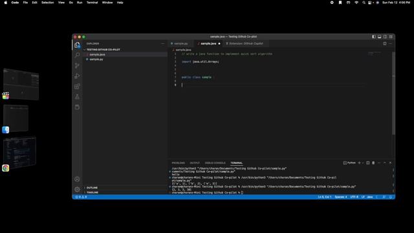
Task: Click the Copilot status icon in status bar
Action: [377, 197]
